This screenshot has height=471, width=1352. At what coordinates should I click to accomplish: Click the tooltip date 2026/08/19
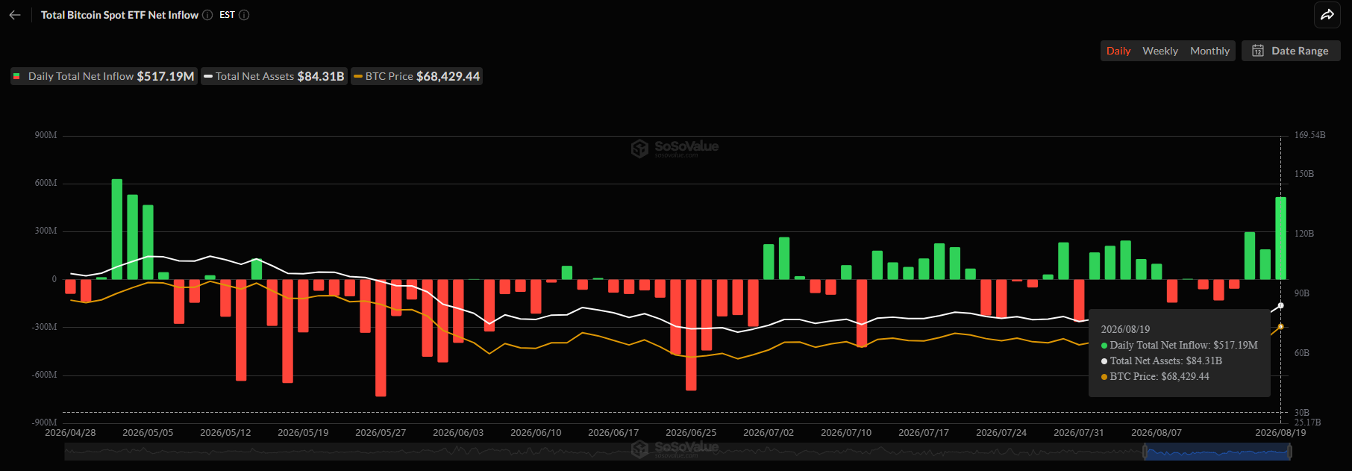tap(1125, 329)
